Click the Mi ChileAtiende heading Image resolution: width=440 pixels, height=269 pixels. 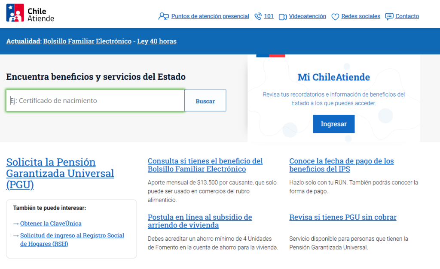(333, 77)
